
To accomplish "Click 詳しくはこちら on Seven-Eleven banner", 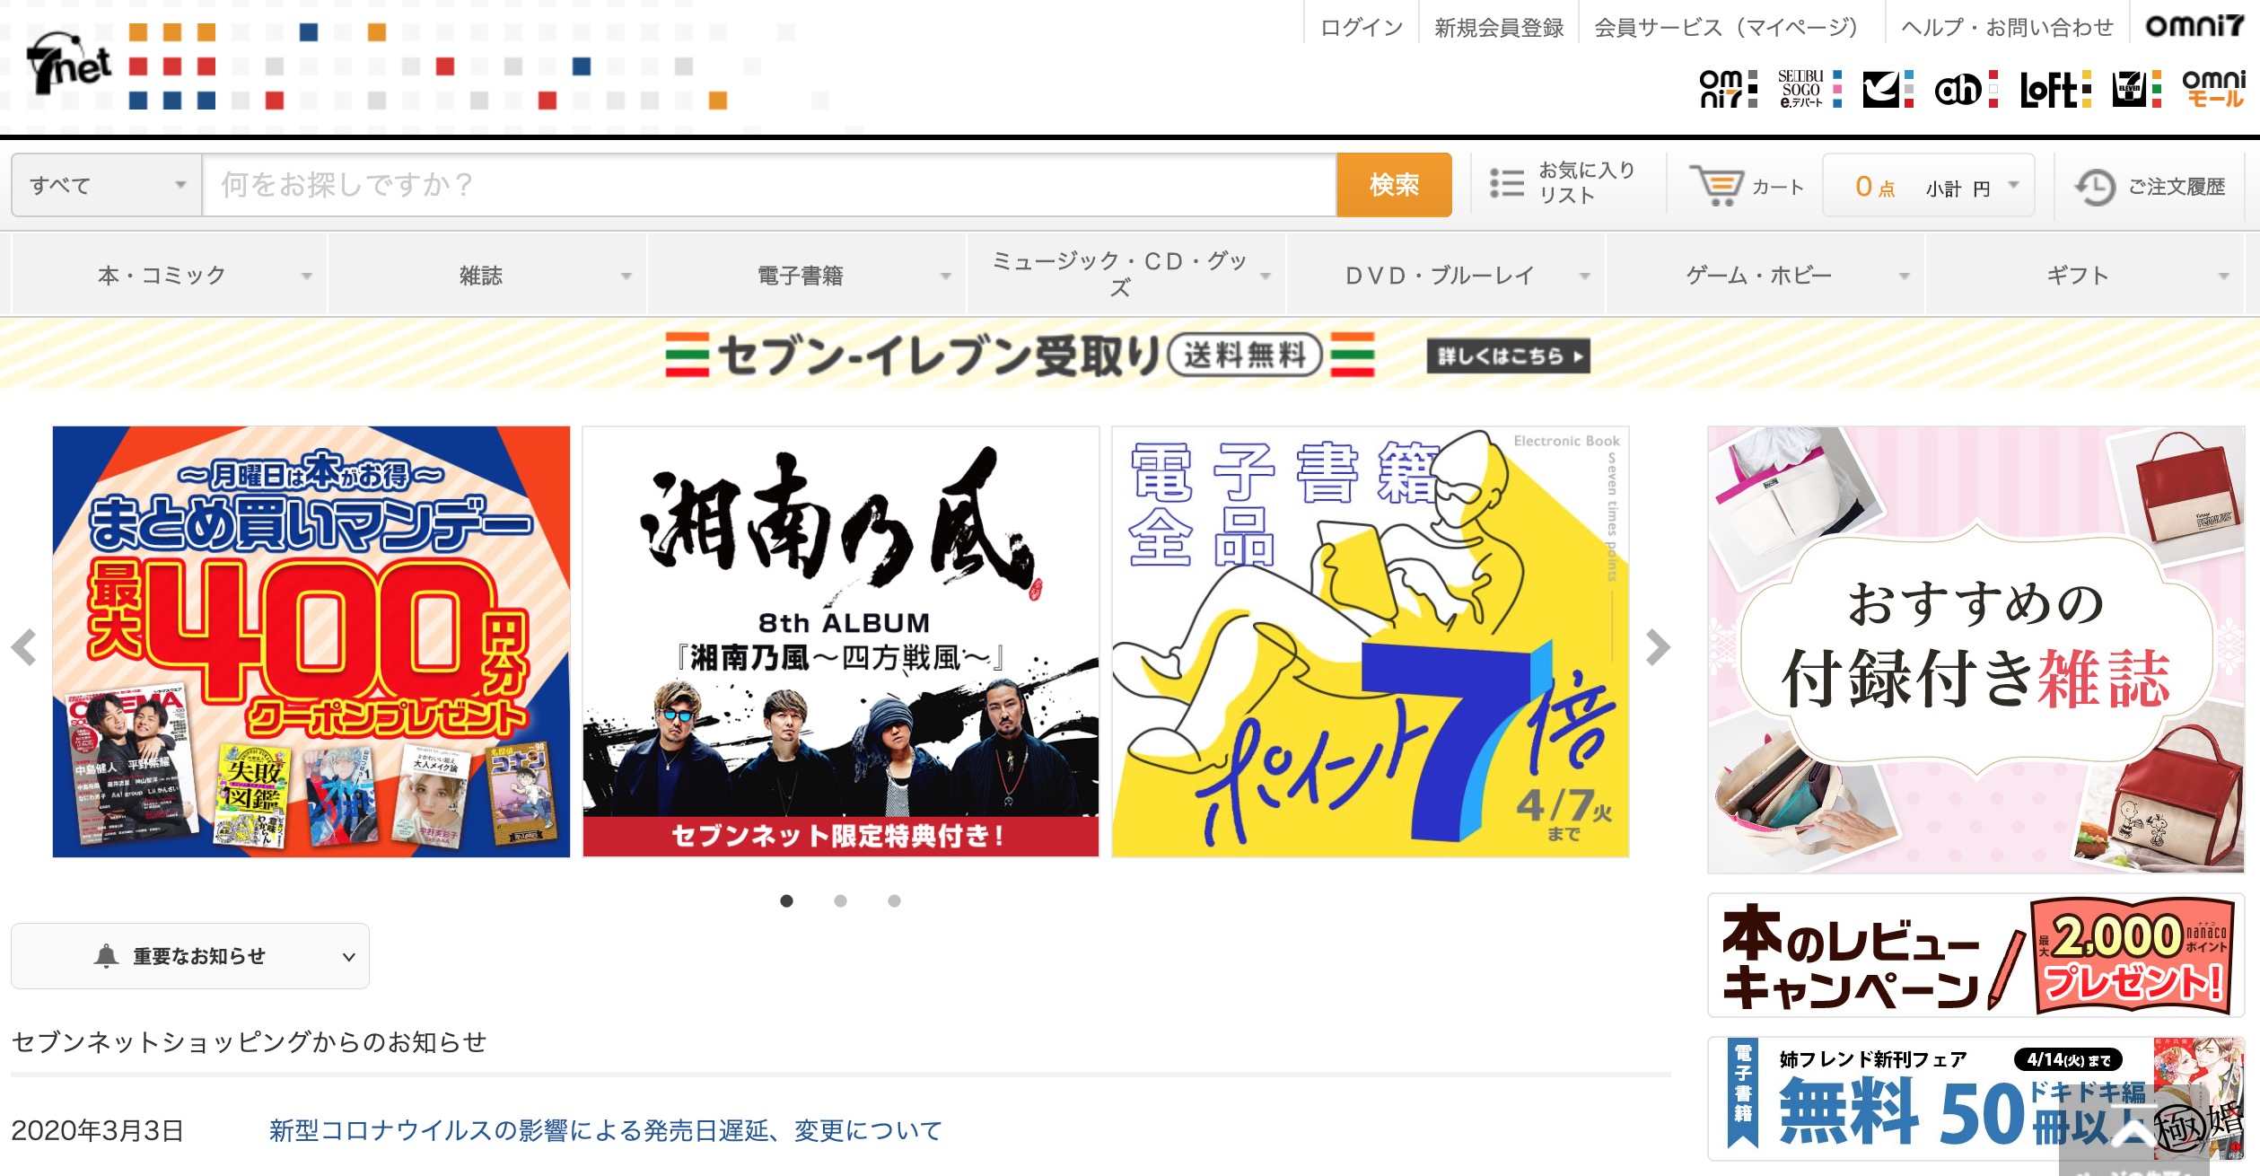I will coord(1509,355).
